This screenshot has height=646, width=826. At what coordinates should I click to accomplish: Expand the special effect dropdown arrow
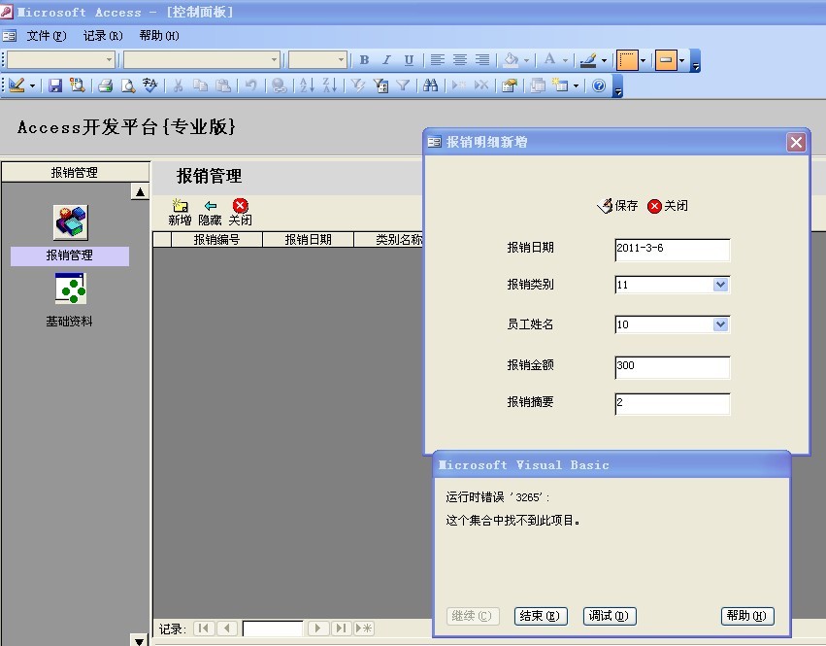[681, 60]
